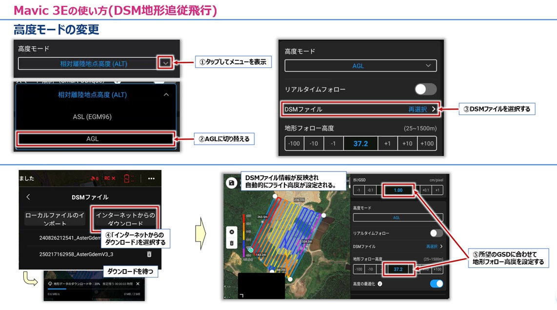This screenshot has width=557, height=310.
Task: Click the battery status icon in the status bar
Action: tap(127, 179)
